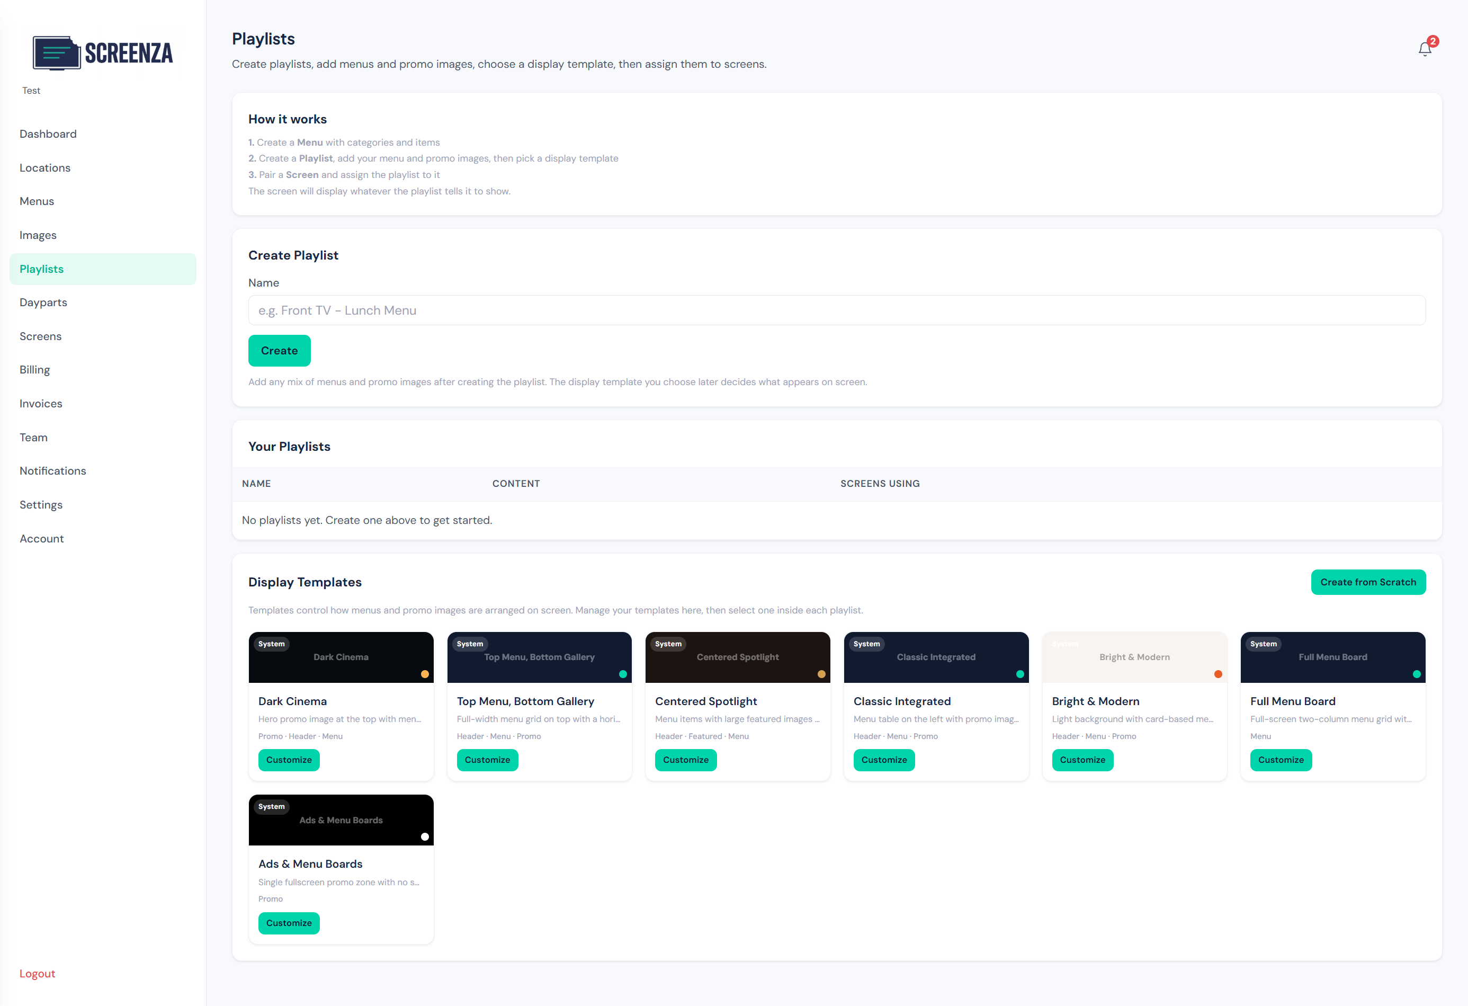Open the Dayparts section
Viewport: 1468px width, 1006px height.
[43, 302]
